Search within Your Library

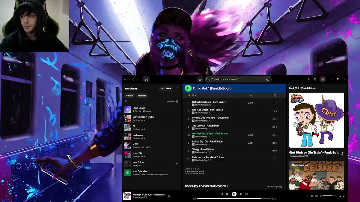127,102
